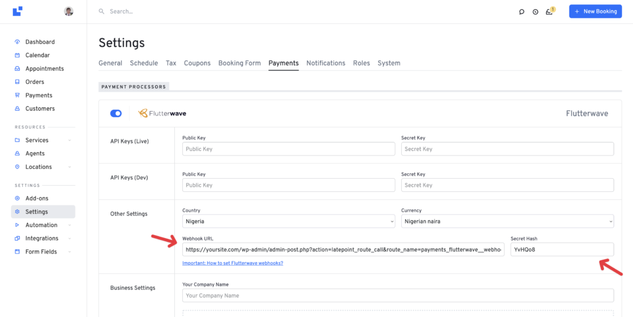The image size is (633, 317).
Task: Open the user avatar profile
Action: (69, 11)
